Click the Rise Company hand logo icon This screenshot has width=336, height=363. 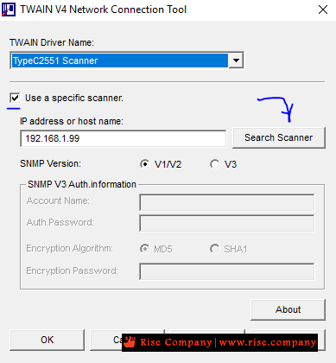[x=130, y=342]
